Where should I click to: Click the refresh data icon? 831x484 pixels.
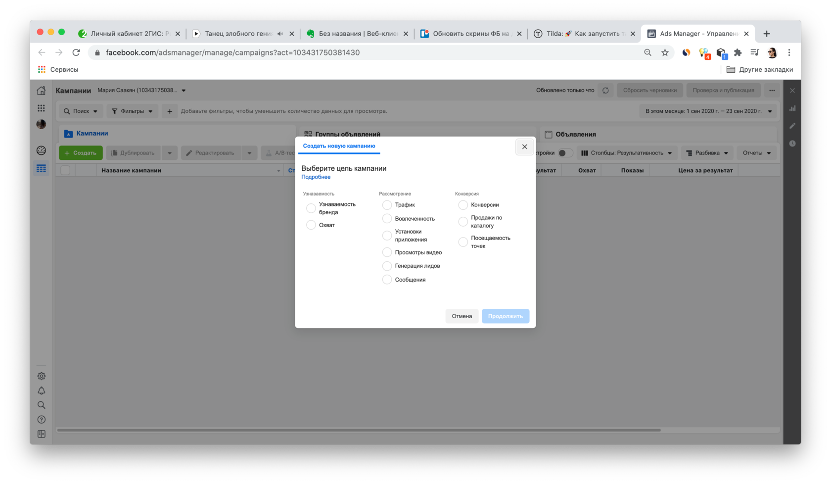coord(605,91)
